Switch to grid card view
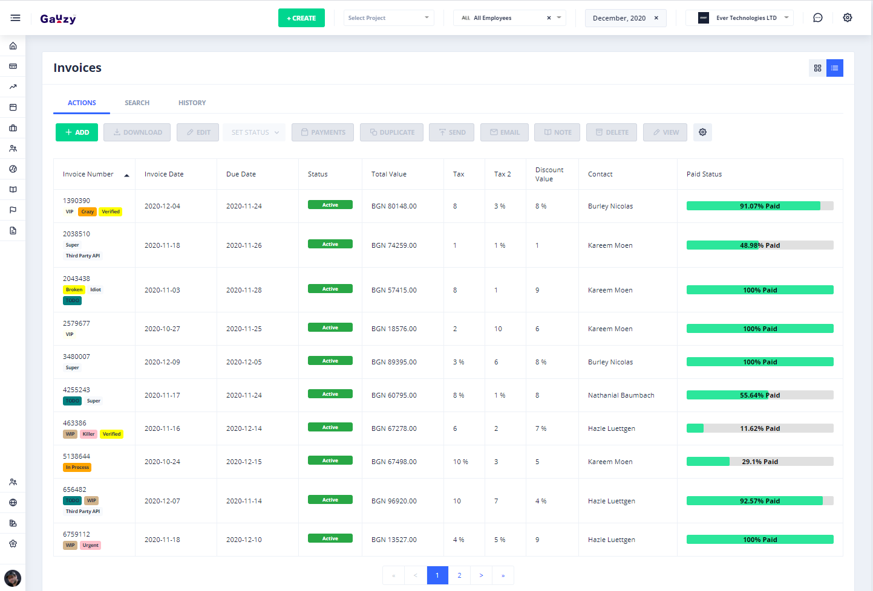 (x=817, y=68)
